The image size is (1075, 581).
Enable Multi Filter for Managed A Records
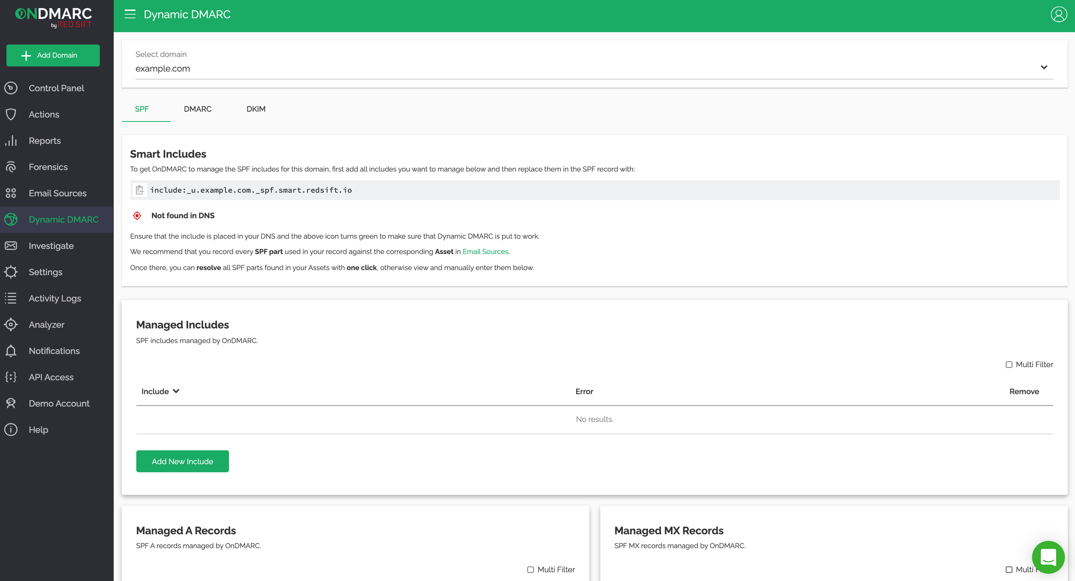pos(530,570)
